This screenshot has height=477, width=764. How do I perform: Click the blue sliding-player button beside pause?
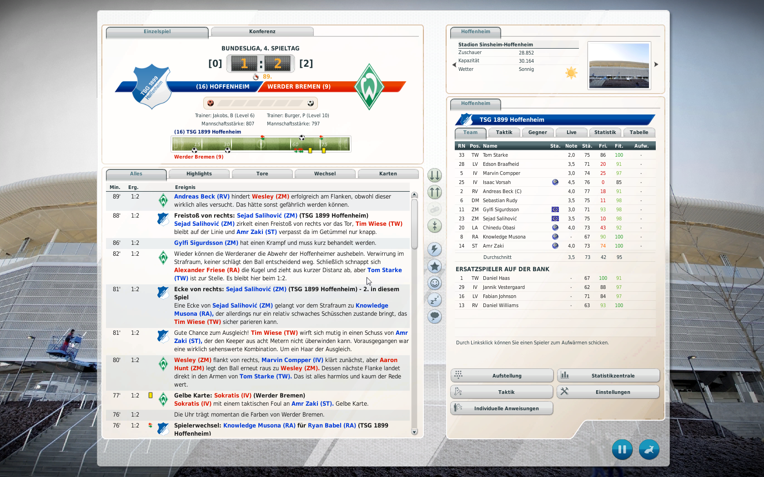[649, 449]
